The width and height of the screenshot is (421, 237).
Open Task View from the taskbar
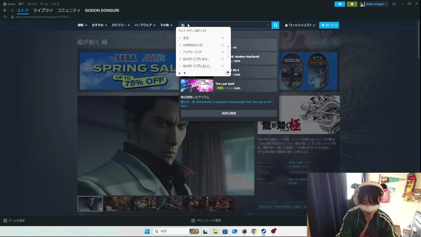[205, 231]
